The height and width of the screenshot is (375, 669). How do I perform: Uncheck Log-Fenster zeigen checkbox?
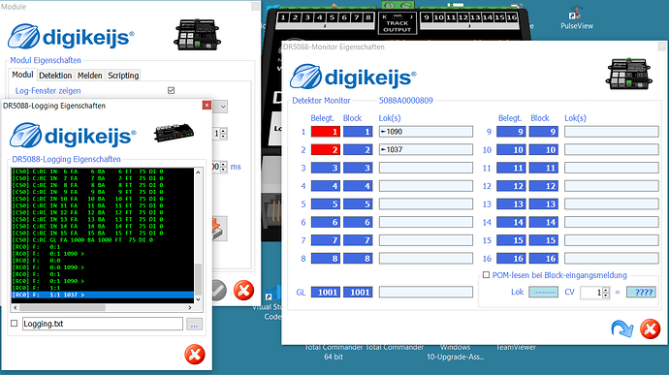point(171,90)
